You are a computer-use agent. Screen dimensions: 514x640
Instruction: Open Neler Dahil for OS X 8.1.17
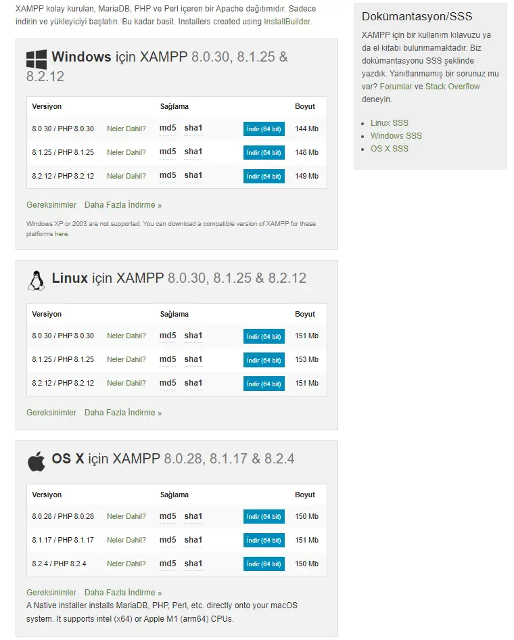click(126, 540)
